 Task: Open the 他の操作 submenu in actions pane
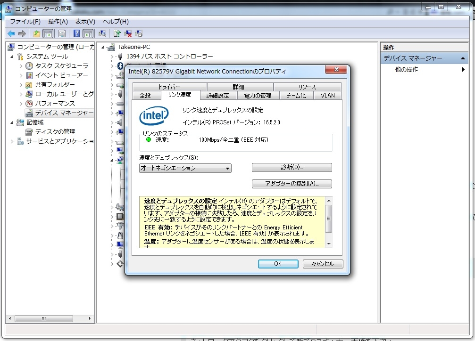coord(425,70)
